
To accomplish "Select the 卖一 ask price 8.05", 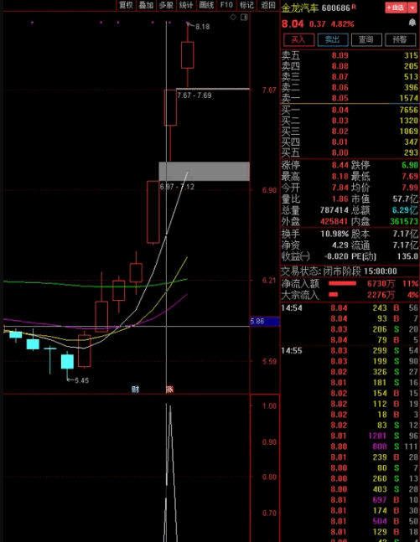I will pyautogui.click(x=340, y=98).
